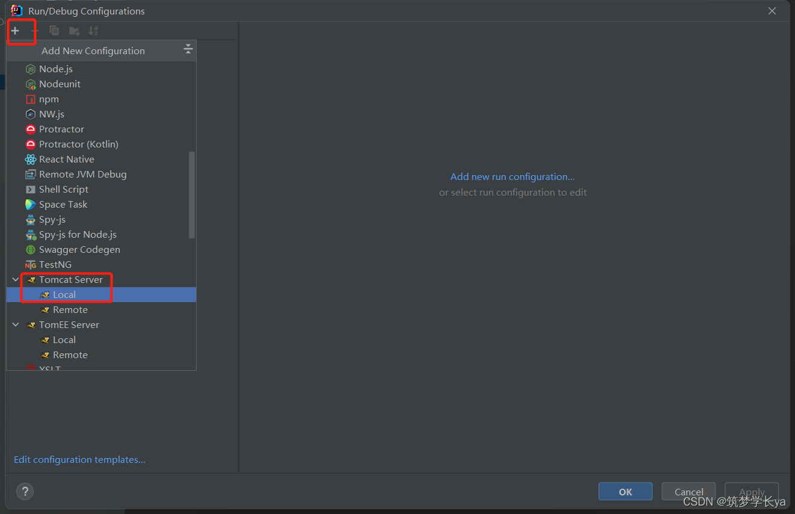The height and width of the screenshot is (514, 795).
Task: Confirm with the OK button
Action: [x=625, y=492]
